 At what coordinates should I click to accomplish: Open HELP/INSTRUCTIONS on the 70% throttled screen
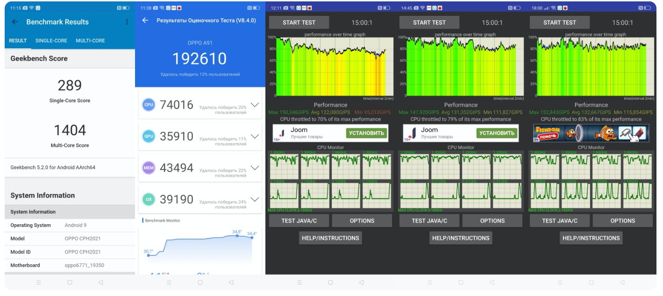point(330,238)
